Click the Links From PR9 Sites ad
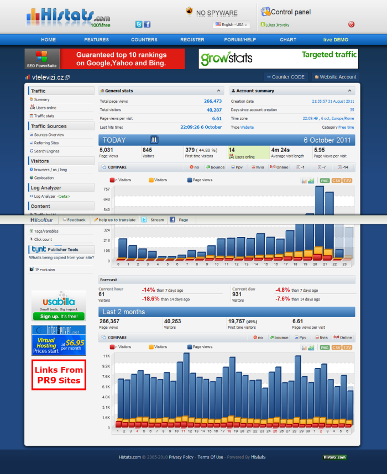This screenshot has width=387, height=474. click(59, 375)
